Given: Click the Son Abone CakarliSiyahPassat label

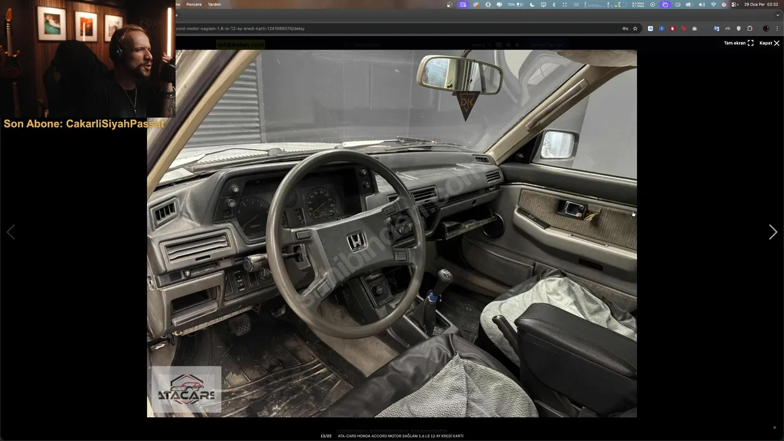Looking at the screenshot, I should point(84,124).
